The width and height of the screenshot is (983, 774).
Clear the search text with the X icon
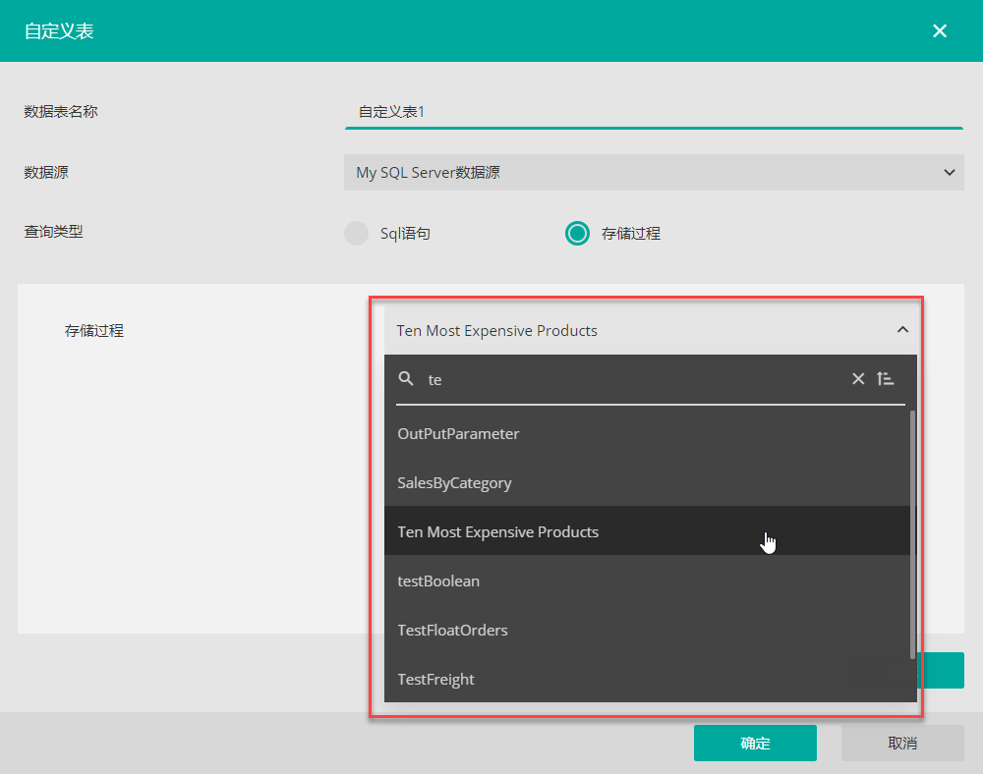(858, 379)
